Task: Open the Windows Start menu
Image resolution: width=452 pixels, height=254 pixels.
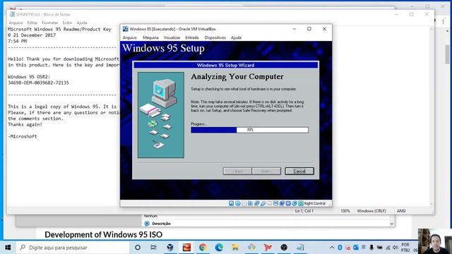Action: (8, 248)
